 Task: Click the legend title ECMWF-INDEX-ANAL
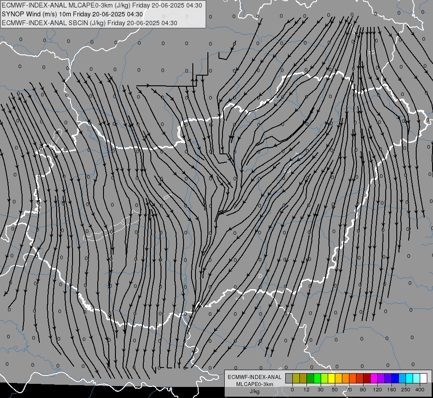[255, 377]
